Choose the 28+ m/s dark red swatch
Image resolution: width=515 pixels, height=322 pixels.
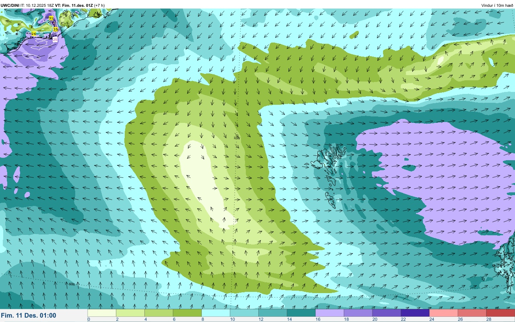pos(501,313)
